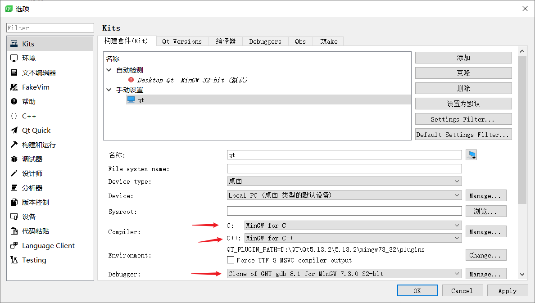The height and width of the screenshot is (303, 535).
Task: Click the monitor icon of qt kit
Action: click(131, 99)
